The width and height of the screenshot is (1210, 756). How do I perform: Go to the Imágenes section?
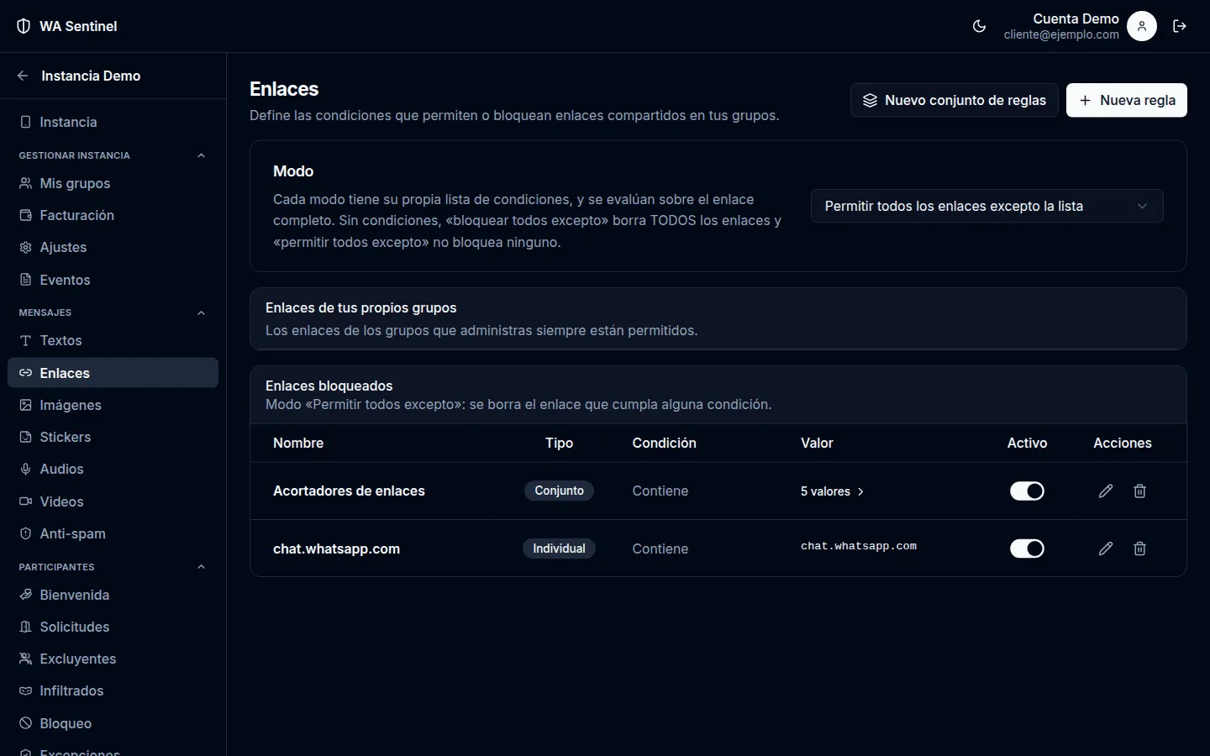(113, 405)
